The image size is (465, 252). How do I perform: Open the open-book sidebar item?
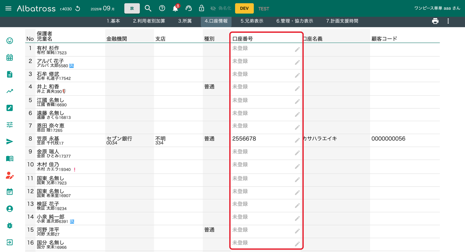(x=10, y=158)
